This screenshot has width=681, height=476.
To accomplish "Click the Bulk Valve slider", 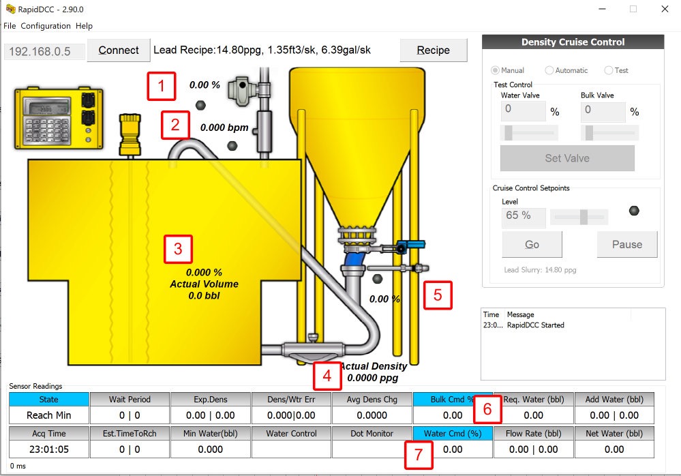I will pos(609,132).
